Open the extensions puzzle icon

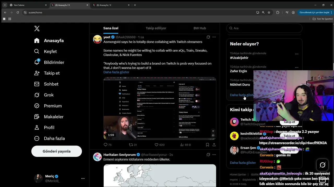click(278, 12)
